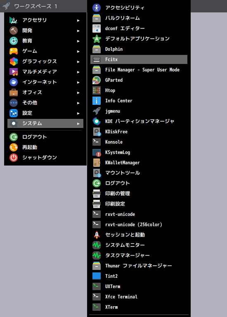Image resolution: width=227 pixels, height=317 pixels.
Task: Open タスクマネージャー entry
Action: click(x=139, y=255)
